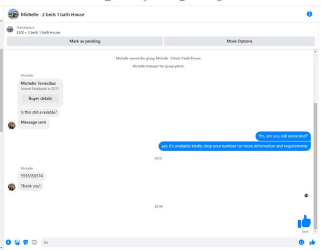Select the phone number 5593058574 message

click(32, 176)
